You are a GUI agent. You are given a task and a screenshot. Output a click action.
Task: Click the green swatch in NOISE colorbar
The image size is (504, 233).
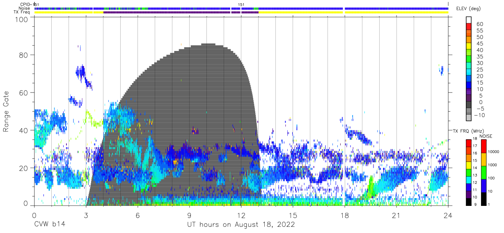[484, 173]
